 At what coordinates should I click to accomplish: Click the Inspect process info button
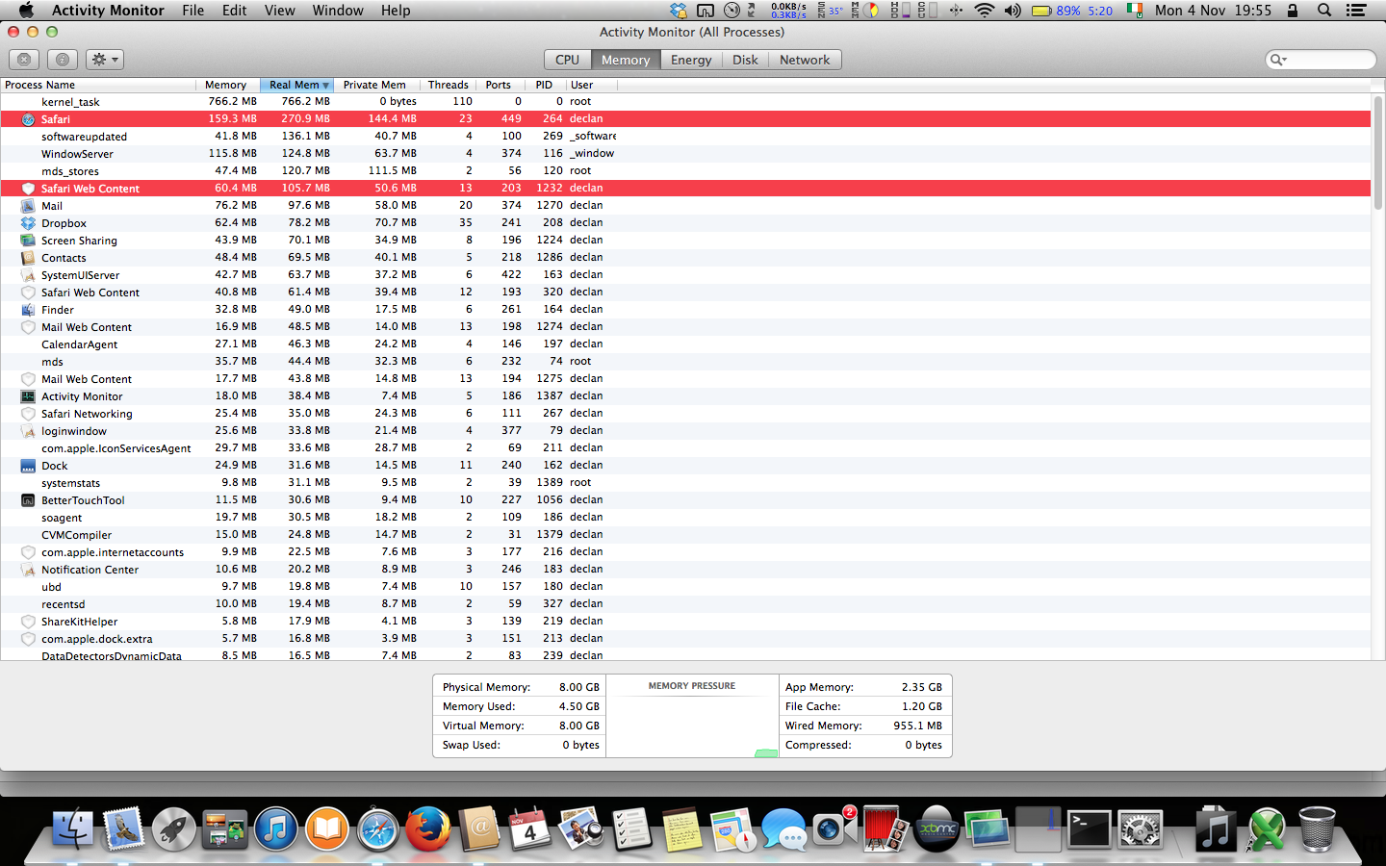[62, 60]
